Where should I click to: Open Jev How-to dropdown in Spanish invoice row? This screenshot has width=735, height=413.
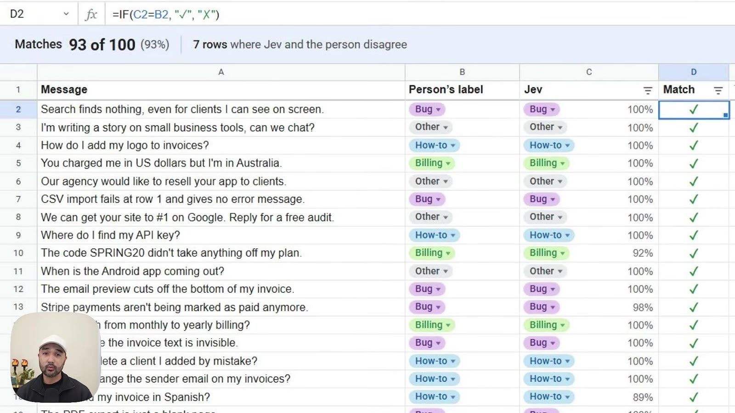[x=549, y=396]
